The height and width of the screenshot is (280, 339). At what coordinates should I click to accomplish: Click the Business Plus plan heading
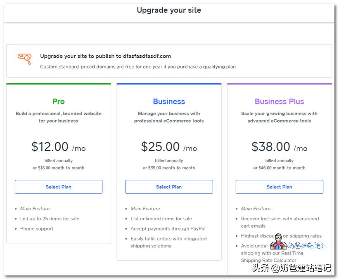(x=279, y=101)
